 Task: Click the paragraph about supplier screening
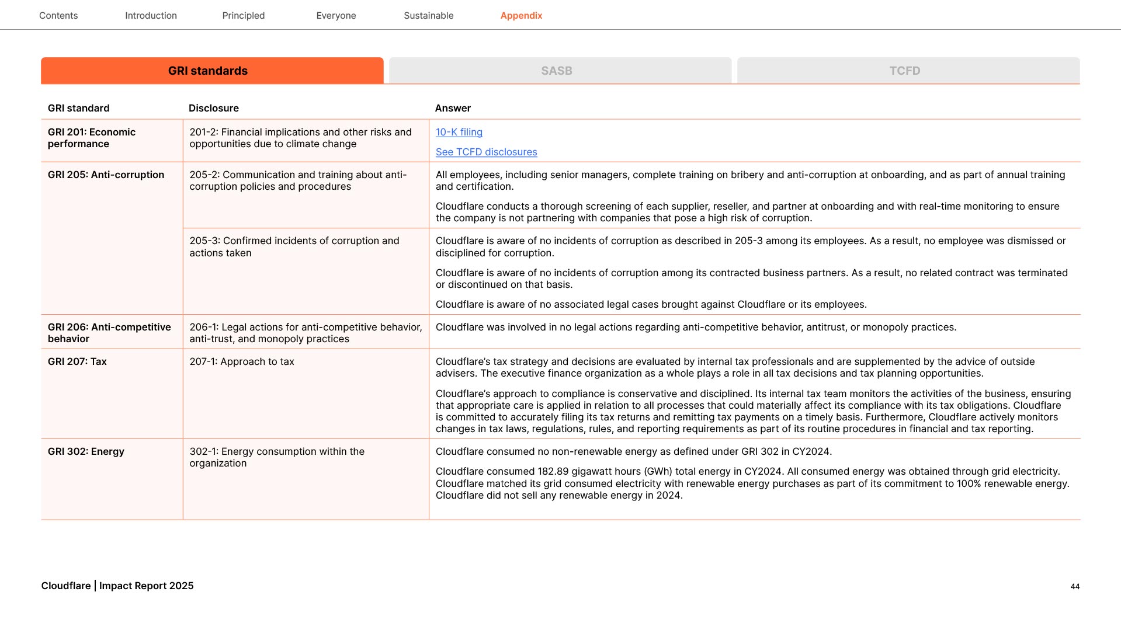tap(747, 213)
